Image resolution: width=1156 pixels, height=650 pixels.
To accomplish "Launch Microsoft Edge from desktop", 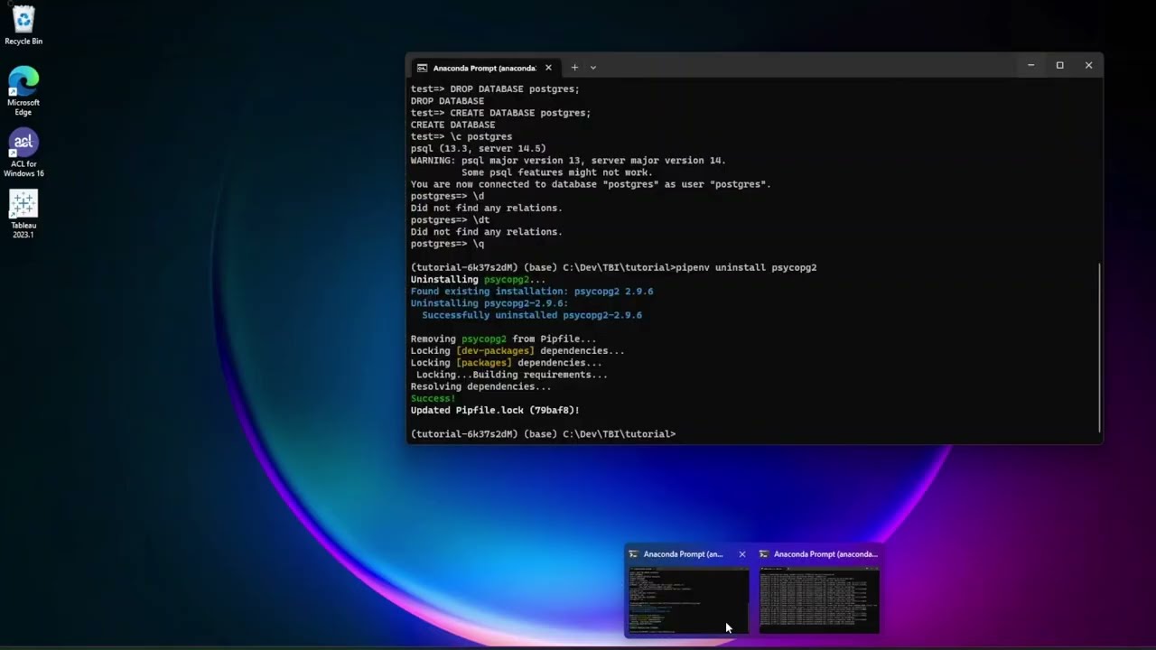I will 23,90.
